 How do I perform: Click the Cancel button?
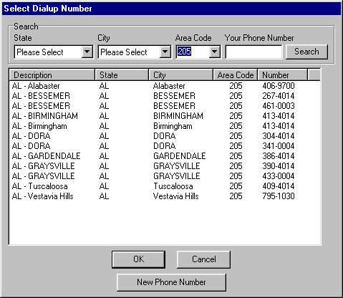pos(203,259)
